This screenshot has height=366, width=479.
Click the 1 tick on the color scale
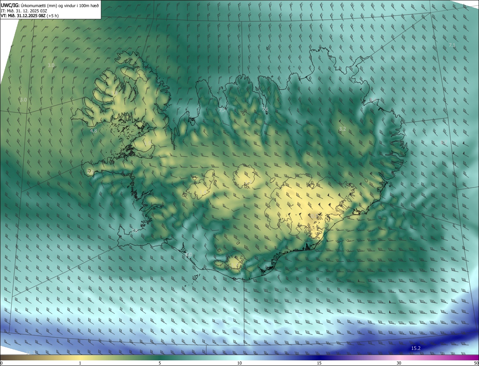[x=80, y=363]
